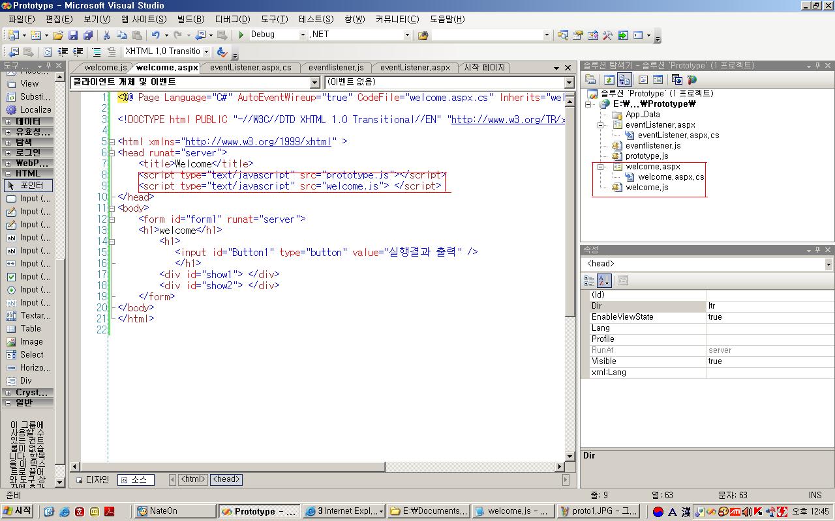Expand the Cryst... toolbox section
The width and height of the screenshot is (835, 521).
(x=8, y=393)
